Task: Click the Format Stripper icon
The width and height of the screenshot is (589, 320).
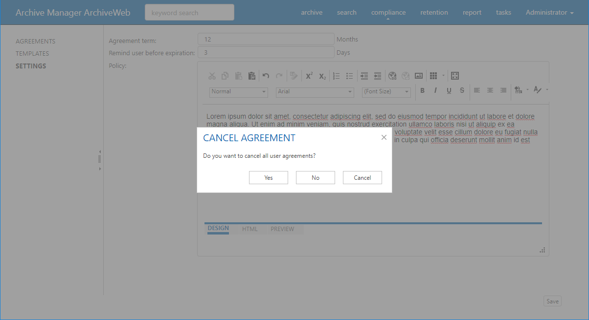Action: click(294, 76)
